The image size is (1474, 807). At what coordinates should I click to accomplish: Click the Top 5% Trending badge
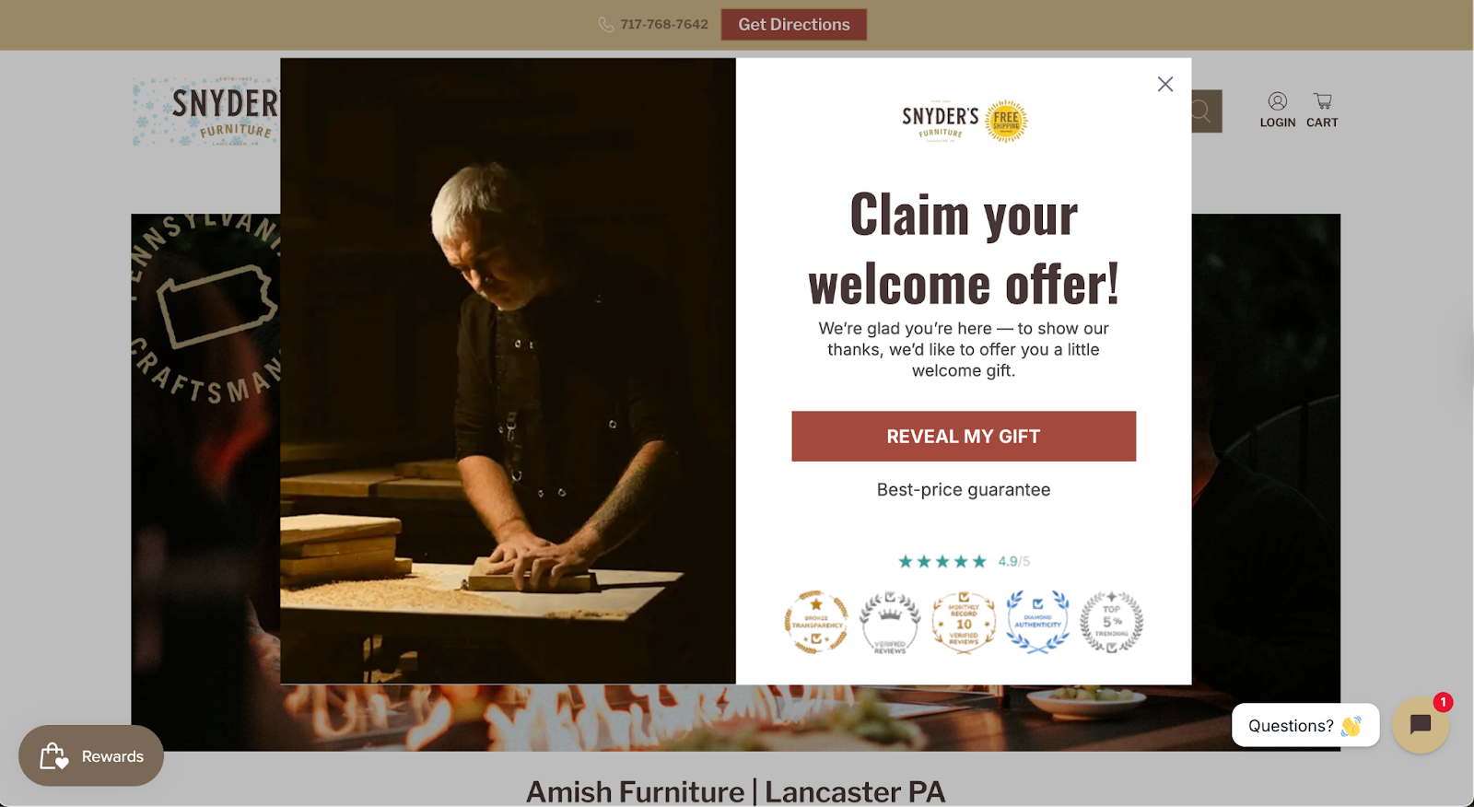click(1112, 622)
